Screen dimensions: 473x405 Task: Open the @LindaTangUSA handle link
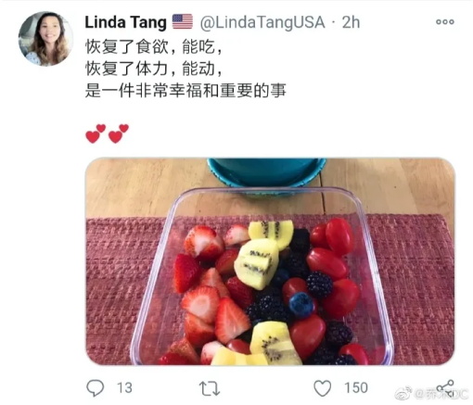[x=262, y=22]
